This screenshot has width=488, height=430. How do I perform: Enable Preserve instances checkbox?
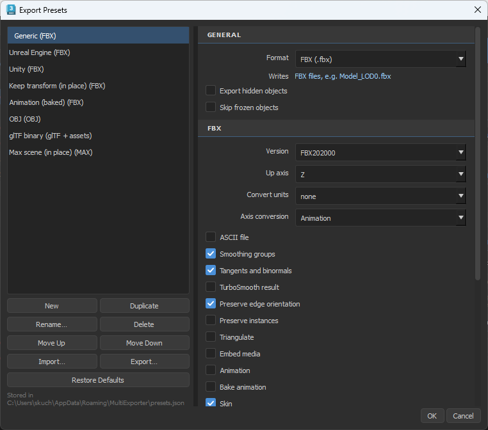coord(211,320)
